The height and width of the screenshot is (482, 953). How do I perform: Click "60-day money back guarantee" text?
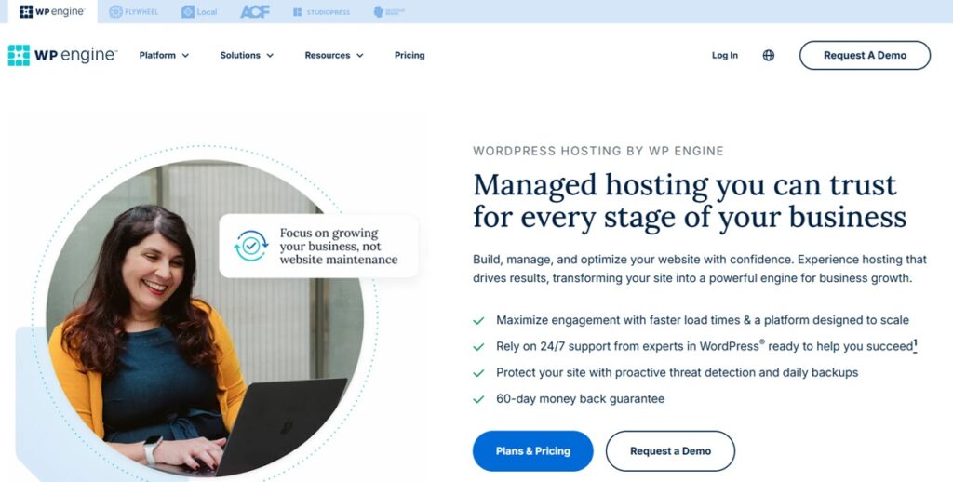[x=581, y=399]
